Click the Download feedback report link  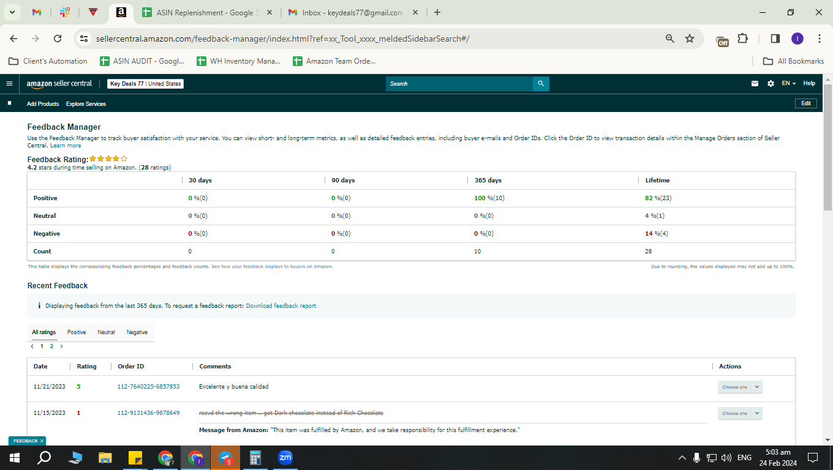[x=281, y=305]
